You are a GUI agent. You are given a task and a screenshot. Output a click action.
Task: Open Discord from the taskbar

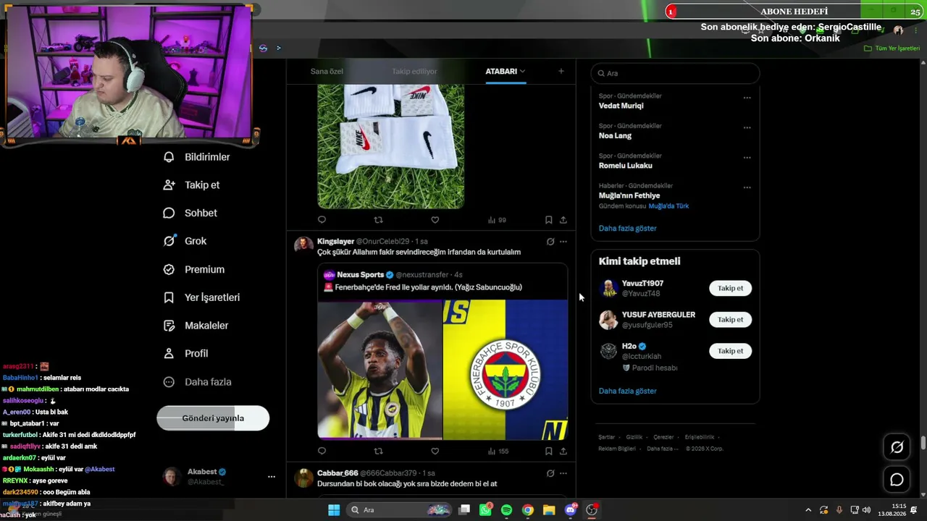(571, 510)
